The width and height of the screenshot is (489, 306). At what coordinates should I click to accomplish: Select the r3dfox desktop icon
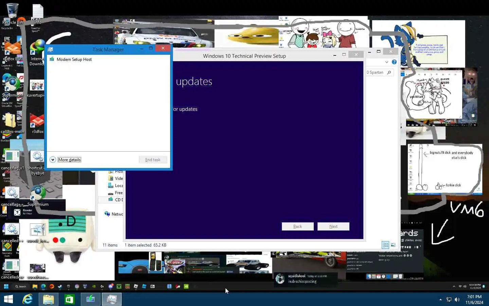click(x=37, y=123)
